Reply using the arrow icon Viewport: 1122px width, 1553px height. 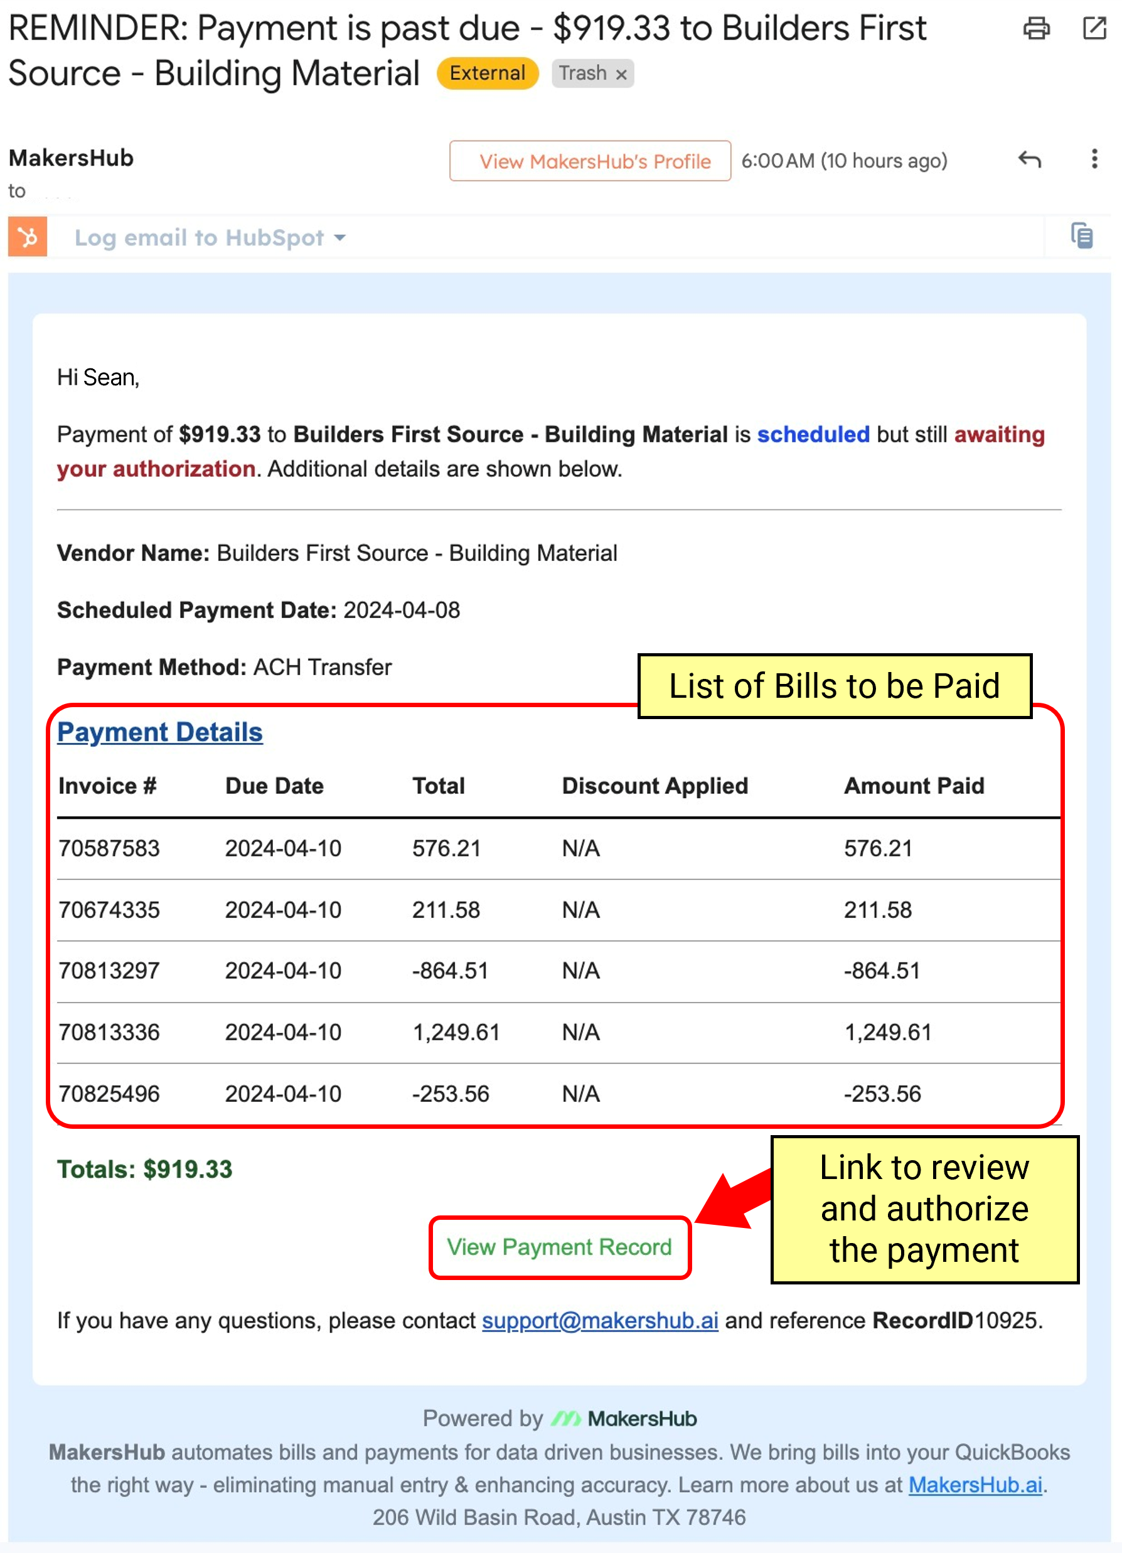[x=1030, y=159]
